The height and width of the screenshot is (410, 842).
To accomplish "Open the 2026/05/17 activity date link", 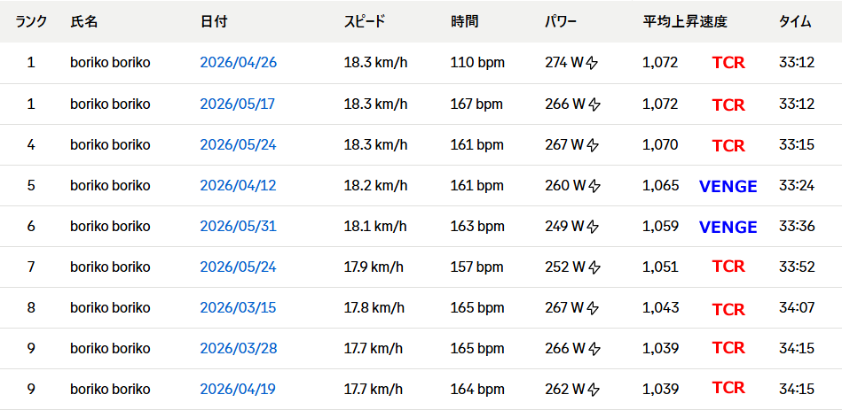I will (238, 104).
